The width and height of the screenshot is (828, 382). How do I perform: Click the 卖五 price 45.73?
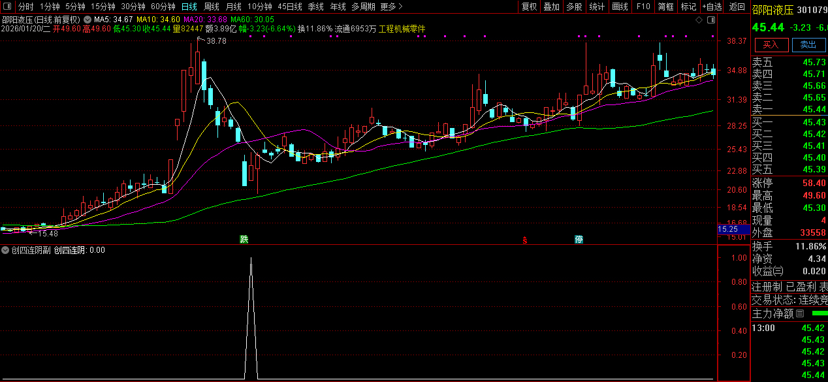(x=814, y=62)
